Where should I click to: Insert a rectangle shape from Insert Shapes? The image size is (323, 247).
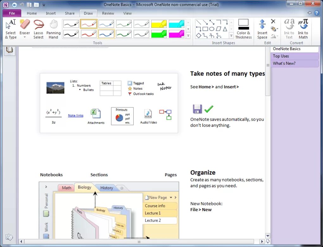205,29
